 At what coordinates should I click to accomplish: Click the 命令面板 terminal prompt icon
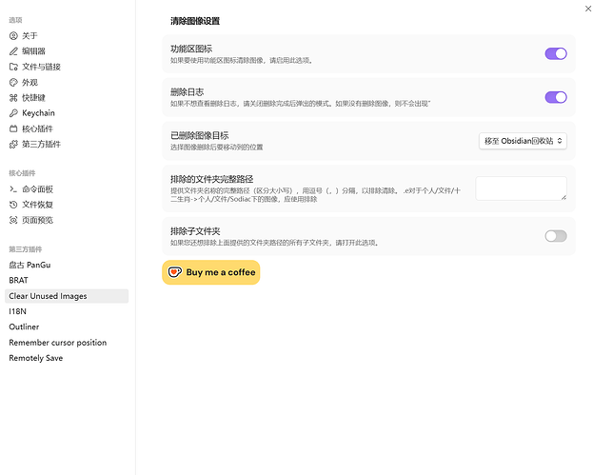click(13, 189)
